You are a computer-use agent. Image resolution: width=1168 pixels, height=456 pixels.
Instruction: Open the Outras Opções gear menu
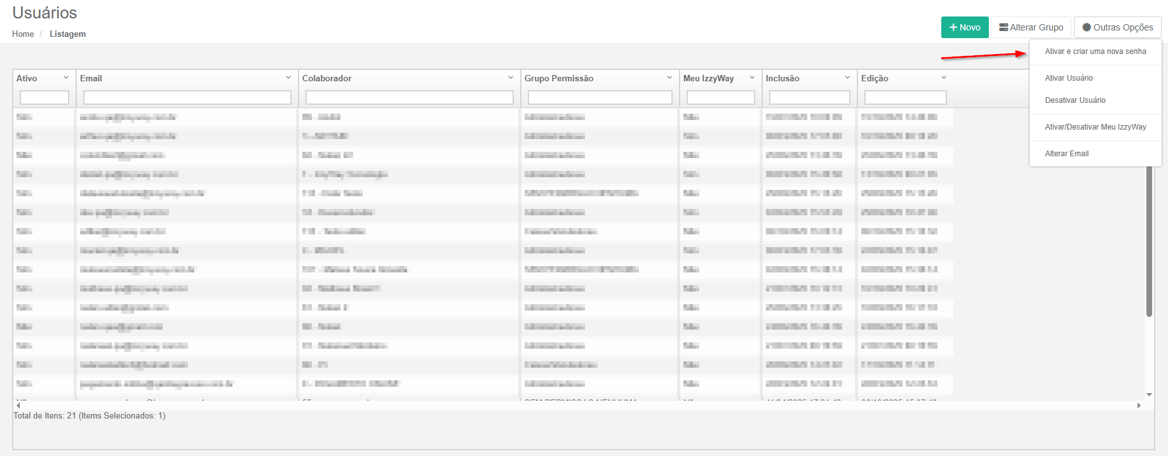1117,27
